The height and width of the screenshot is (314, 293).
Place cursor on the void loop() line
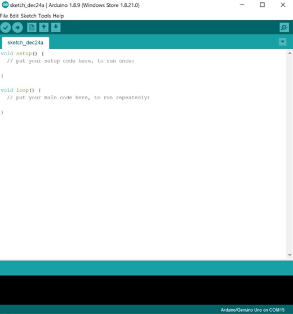coord(21,90)
